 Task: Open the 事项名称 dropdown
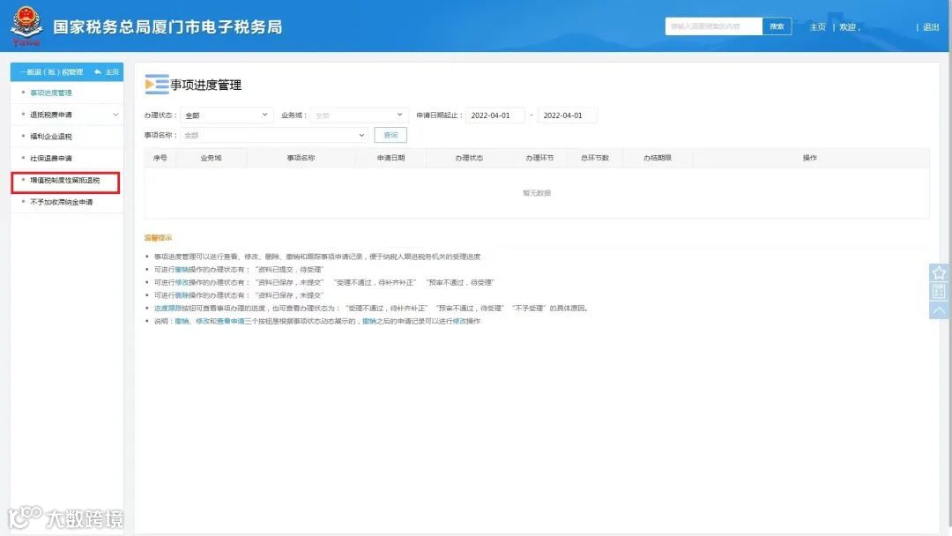click(274, 135)
